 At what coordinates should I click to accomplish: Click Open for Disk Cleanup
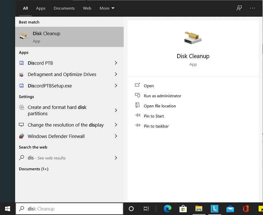coord(149,86)
